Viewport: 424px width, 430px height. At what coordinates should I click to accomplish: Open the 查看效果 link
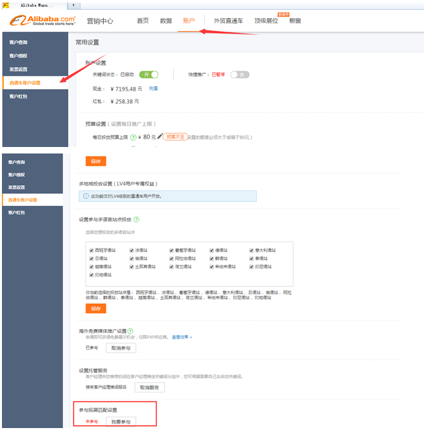[182, 337]
